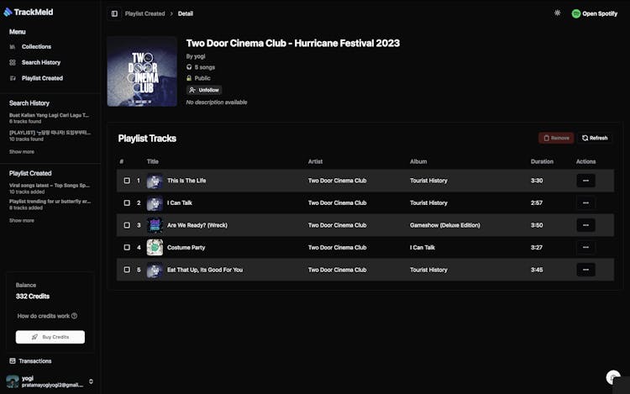Click I Can Talk track thumbnail
The height and width of the screenshot is (394, 630).
coord(155,202)
